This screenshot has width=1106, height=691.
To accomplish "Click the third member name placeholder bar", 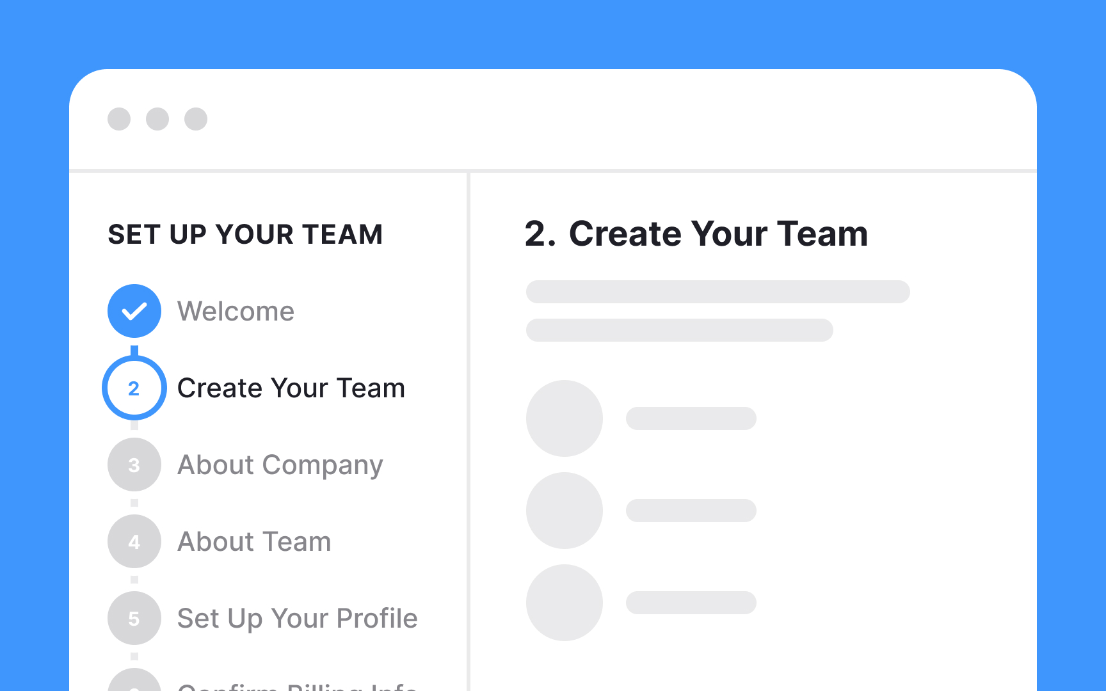I will 691,603.
